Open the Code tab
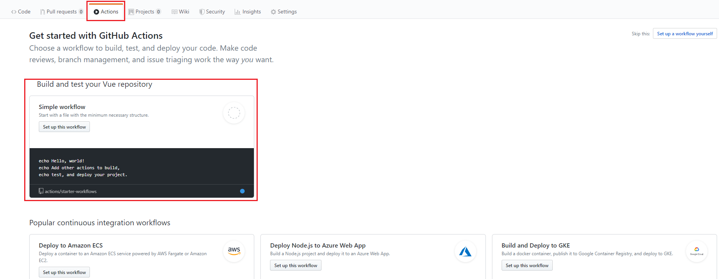 pos(21,12)
